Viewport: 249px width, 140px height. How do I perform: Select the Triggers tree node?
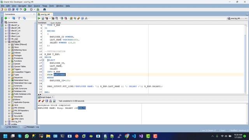pyautogui.click(x=17, y=69)
